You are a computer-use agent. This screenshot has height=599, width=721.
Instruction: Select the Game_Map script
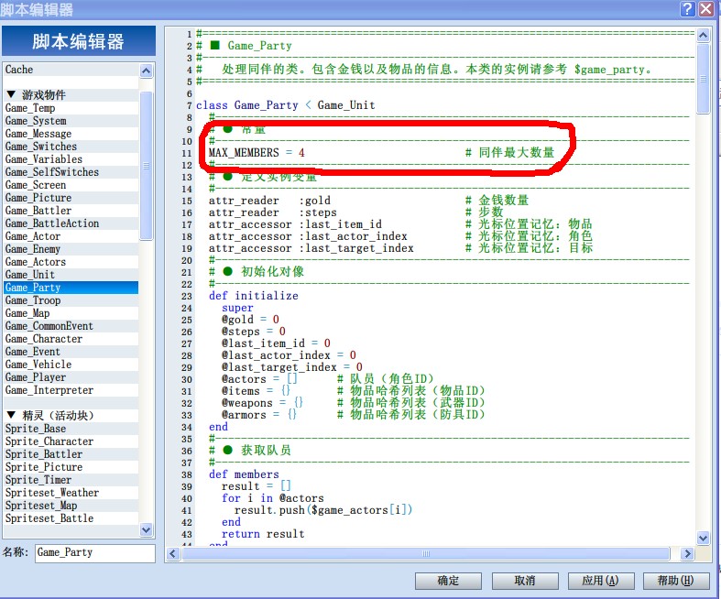point(71,313)
